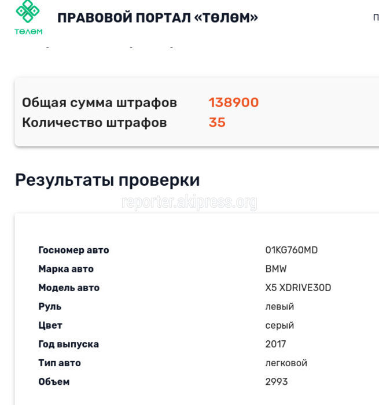Image resolution: width=379 pixels, height=405 pixels.
Task: Click the «Количество штрафов» label
Action: pos(94,123)
